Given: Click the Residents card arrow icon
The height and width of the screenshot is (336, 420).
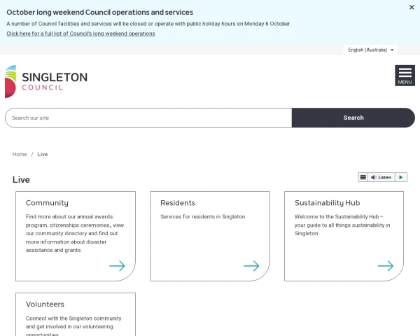Looking at the screenshot, I should 251,266.
